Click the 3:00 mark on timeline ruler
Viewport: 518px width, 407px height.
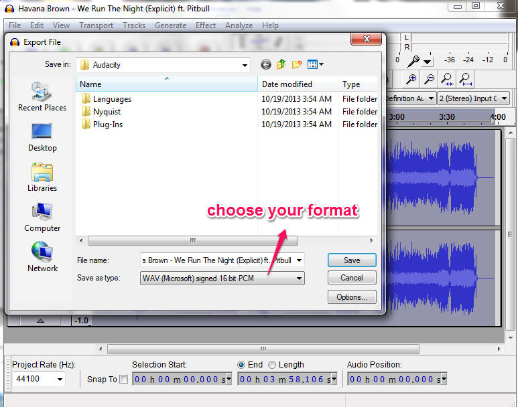click(x=397, y=117)
